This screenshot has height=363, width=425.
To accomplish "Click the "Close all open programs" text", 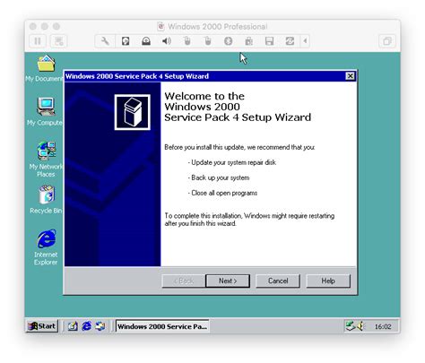I will pyautogui.click(x=224, y=193).
